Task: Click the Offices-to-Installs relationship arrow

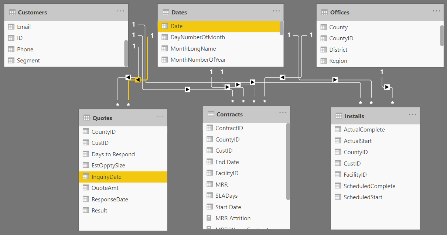Action: tap(387, 87)
